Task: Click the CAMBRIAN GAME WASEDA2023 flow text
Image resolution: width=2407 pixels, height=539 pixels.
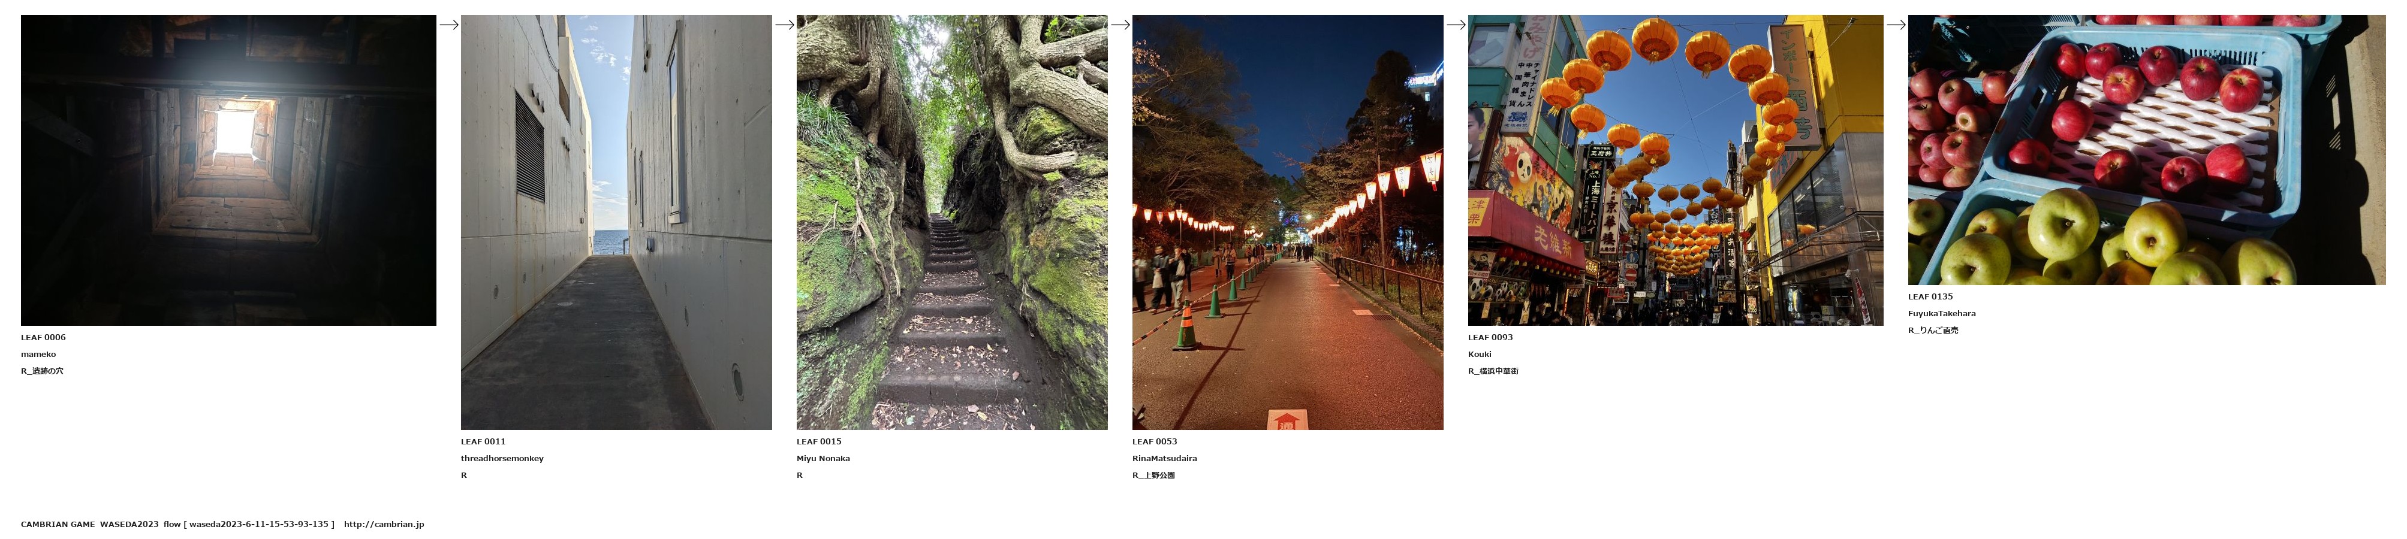Action: pyautogui.click(x=101, y=524)
